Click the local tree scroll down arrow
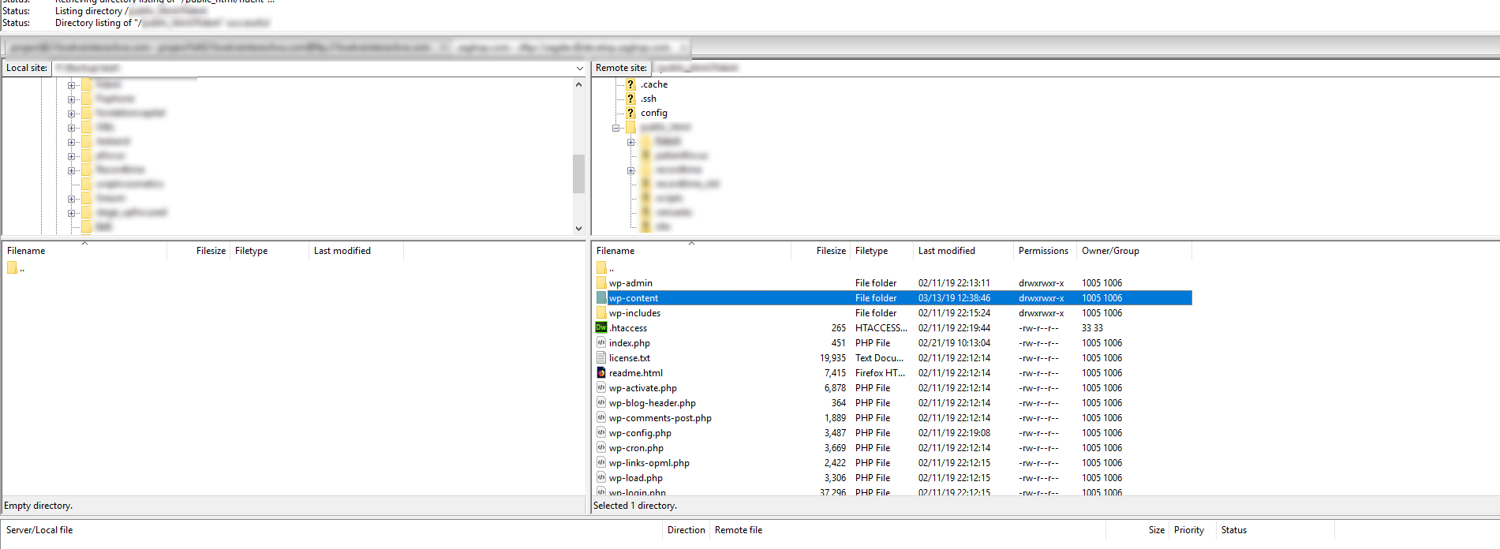Screen dimensions: 1500x549 [578, 228]
